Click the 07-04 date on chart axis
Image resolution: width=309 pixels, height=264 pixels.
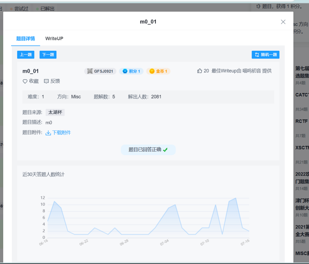(x=164, y=242)
